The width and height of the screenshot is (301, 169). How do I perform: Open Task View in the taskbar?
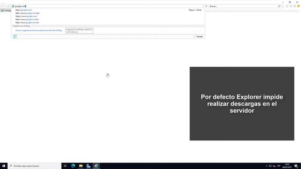(x=65, y=166)
